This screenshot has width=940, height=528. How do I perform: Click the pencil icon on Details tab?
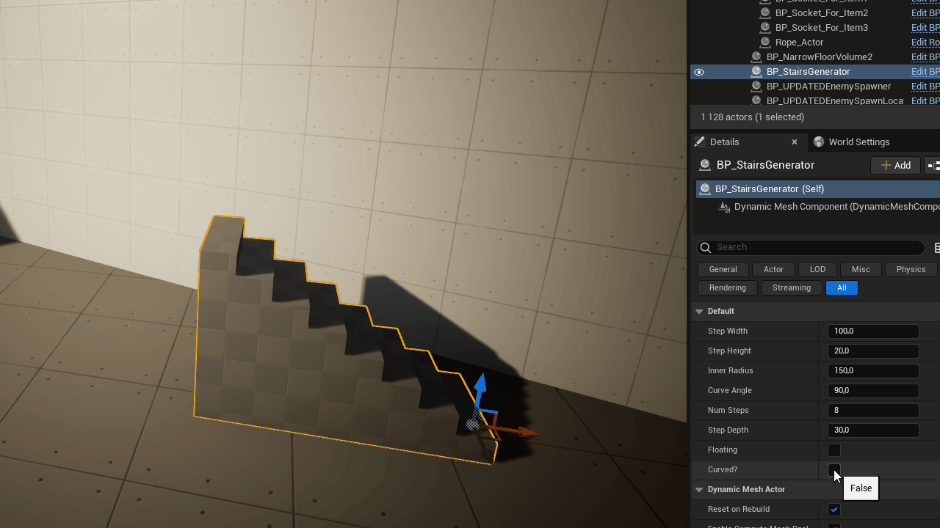[700, 142]
